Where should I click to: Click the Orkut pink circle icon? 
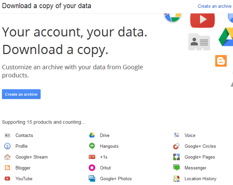click(92, 168)
